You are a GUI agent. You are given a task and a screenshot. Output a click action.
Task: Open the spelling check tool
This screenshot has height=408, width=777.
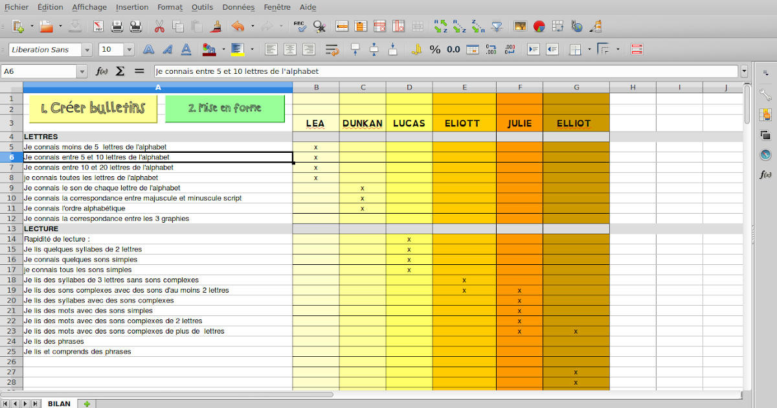pos(300,26)
